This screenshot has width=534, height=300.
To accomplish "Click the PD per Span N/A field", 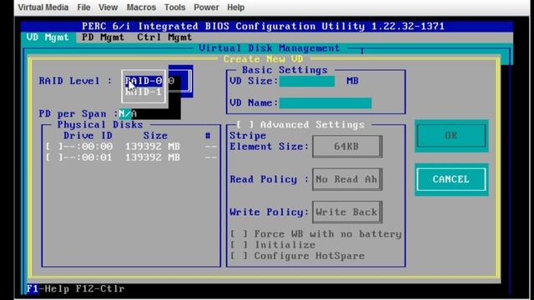I will (x=128, y=113).
